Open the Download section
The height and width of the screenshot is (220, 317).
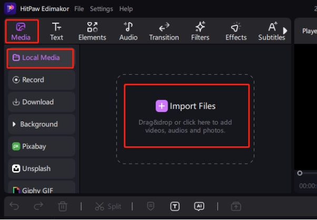click(42, 102)
